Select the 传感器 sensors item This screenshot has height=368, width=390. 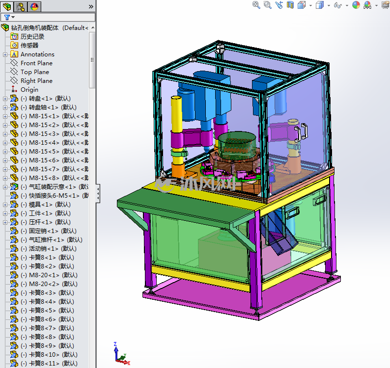29,45
